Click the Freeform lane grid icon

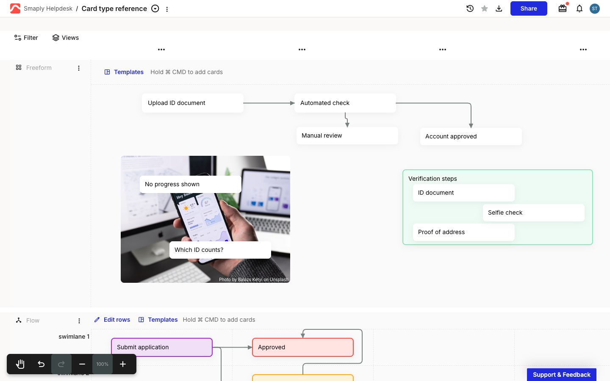(19, 67)
